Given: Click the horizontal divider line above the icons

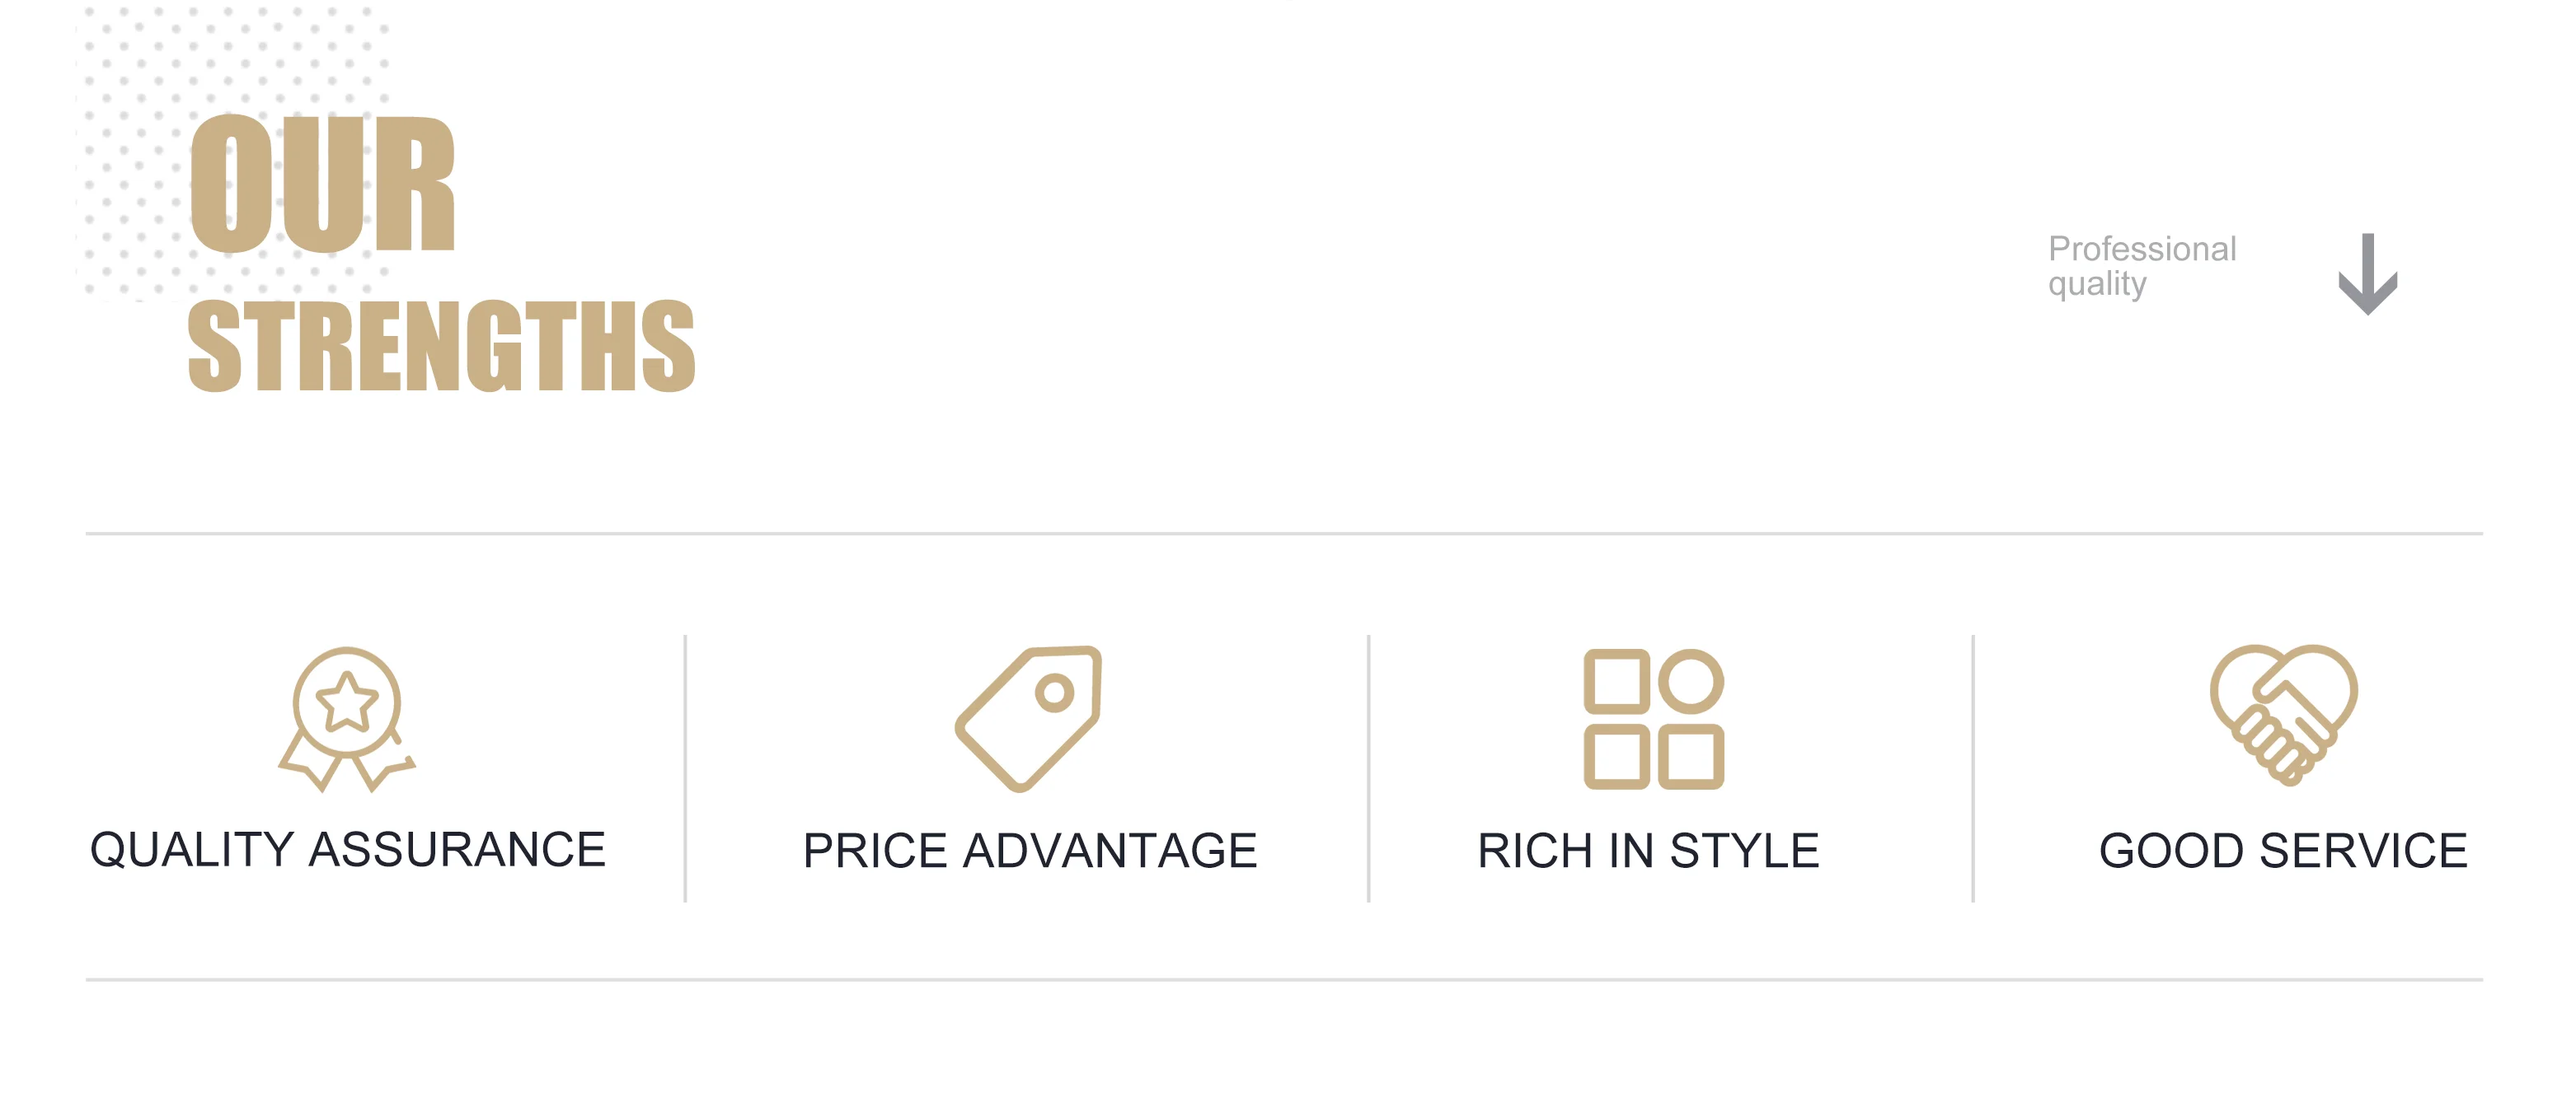Looking at the screenshot, I should pyautogui.click(x=1283, y=534).
